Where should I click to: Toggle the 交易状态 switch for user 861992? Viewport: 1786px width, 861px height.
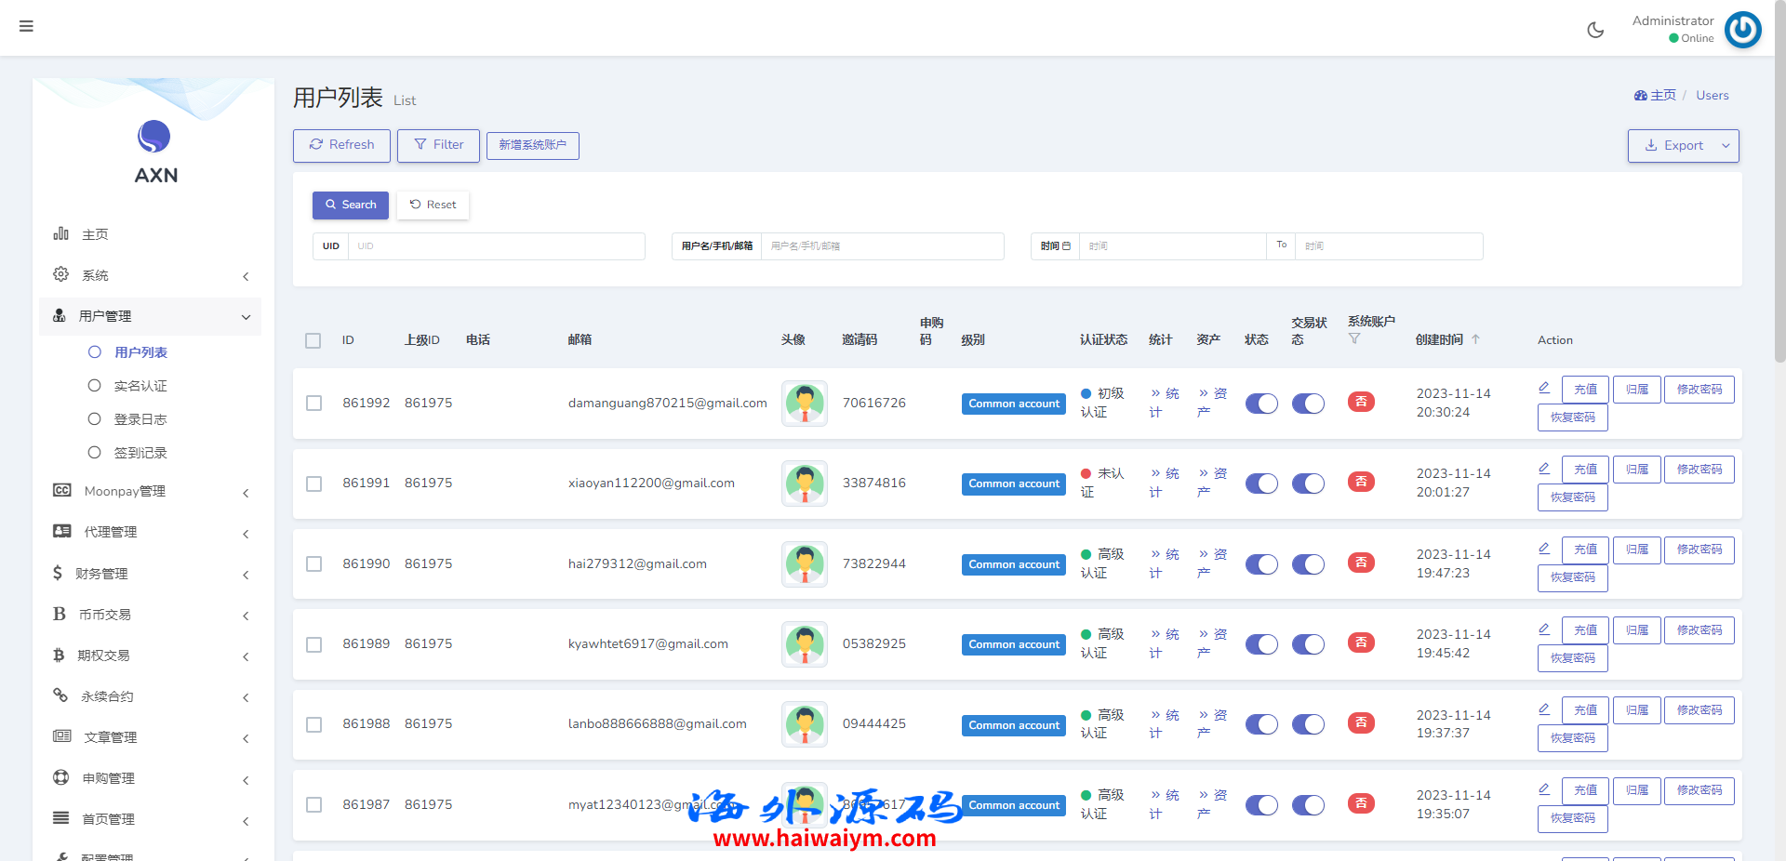(x=1308, y=404)
